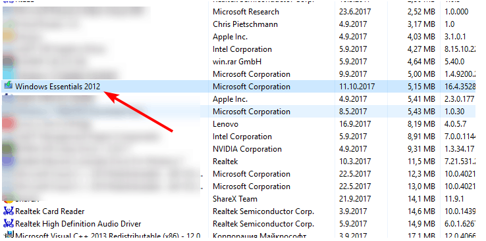Click size value 2,52 MB

421,12
